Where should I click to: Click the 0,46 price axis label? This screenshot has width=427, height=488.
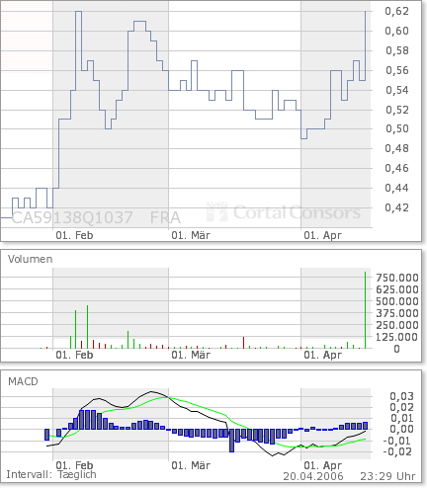coord(397,168)
